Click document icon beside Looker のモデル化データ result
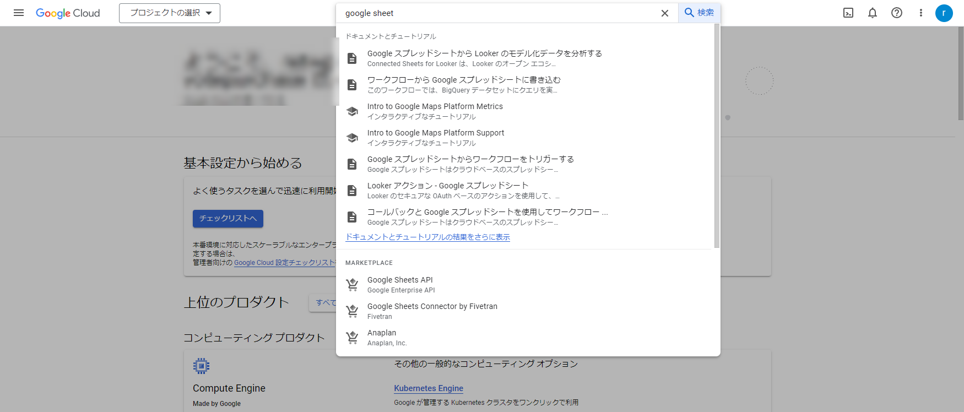This screenshot has height=412, width=964. click(x=352, y=58)
